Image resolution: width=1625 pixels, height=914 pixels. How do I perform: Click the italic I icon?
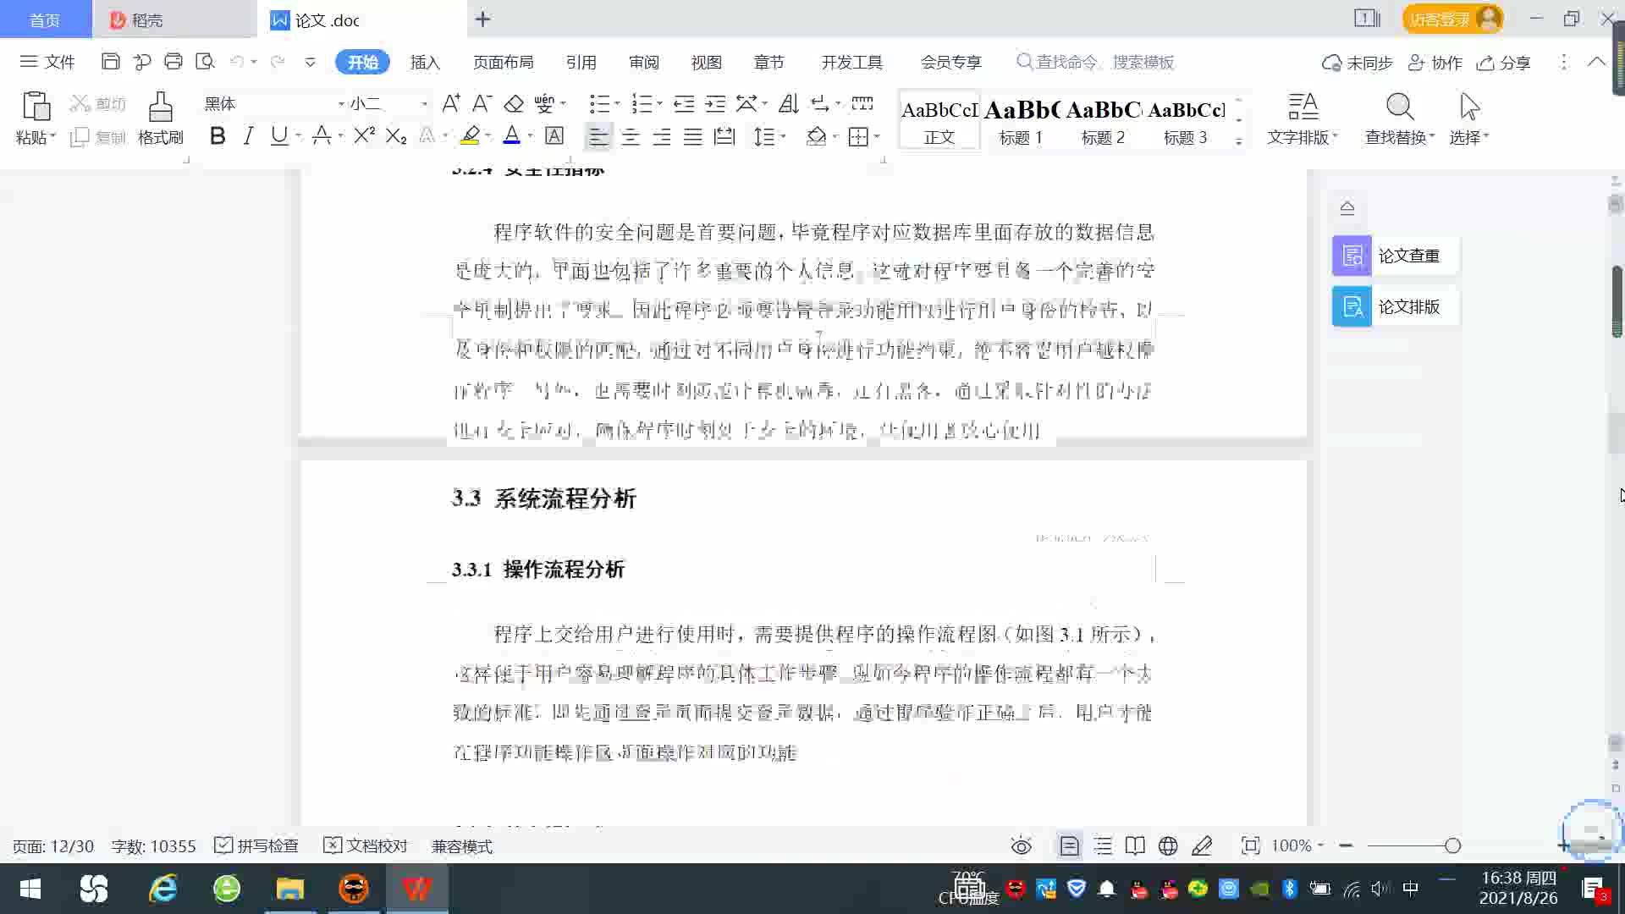click(248, 136)
